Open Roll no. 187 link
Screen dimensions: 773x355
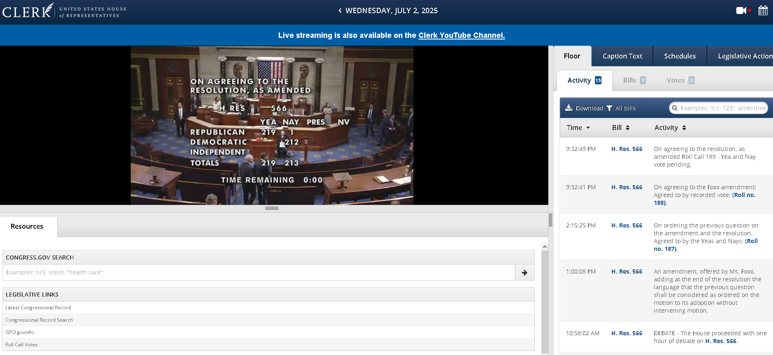(706, 245)
